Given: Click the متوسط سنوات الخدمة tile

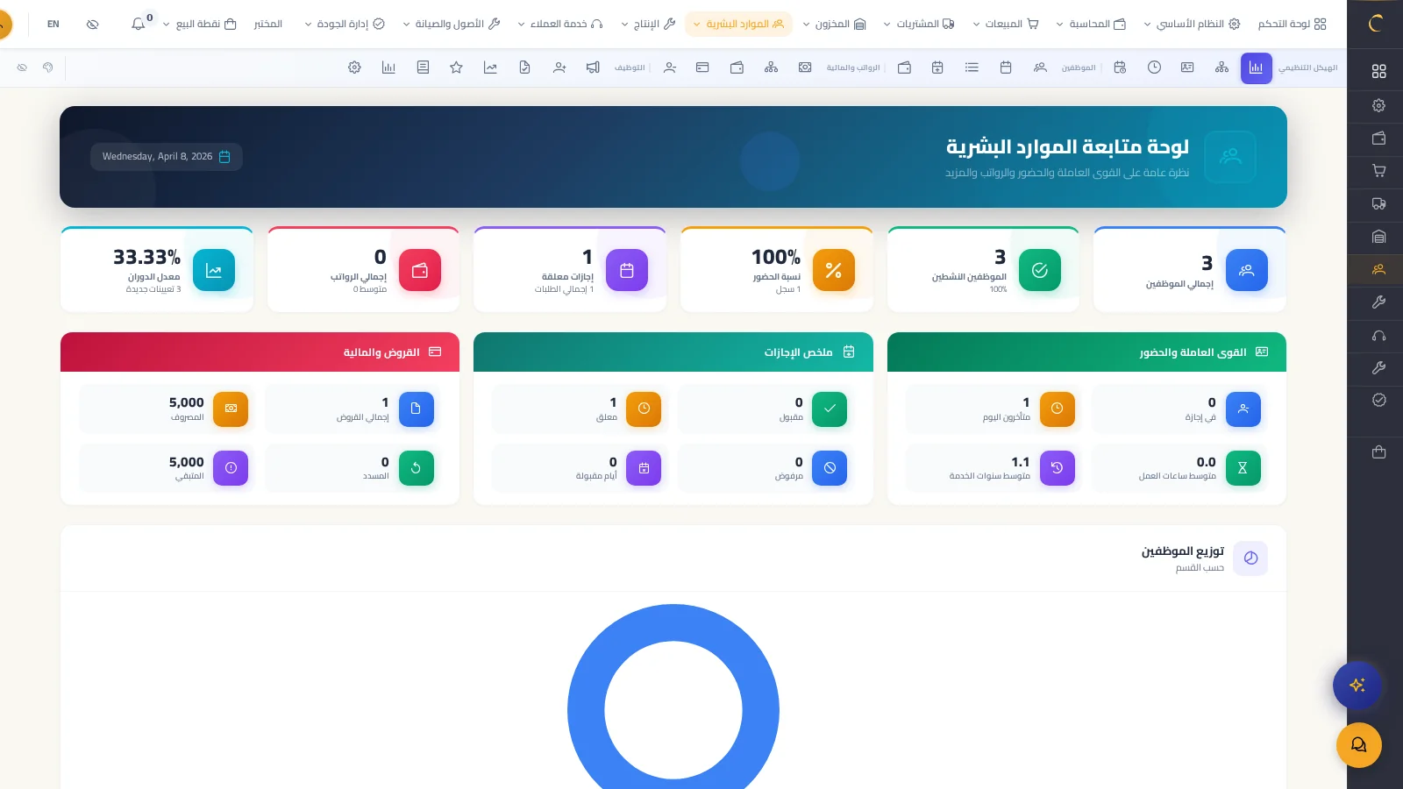Looking at the screenshot, I should tap(993, 468).
